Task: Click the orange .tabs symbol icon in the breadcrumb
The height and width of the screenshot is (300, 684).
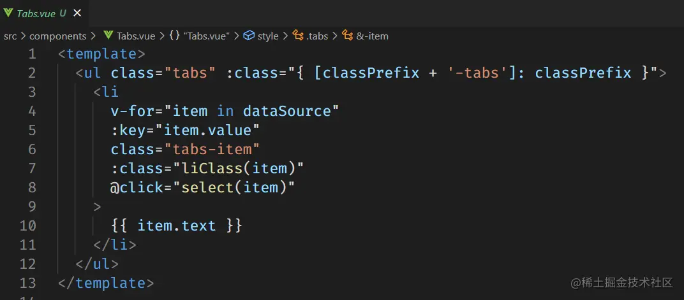Action: pos(297,36)
